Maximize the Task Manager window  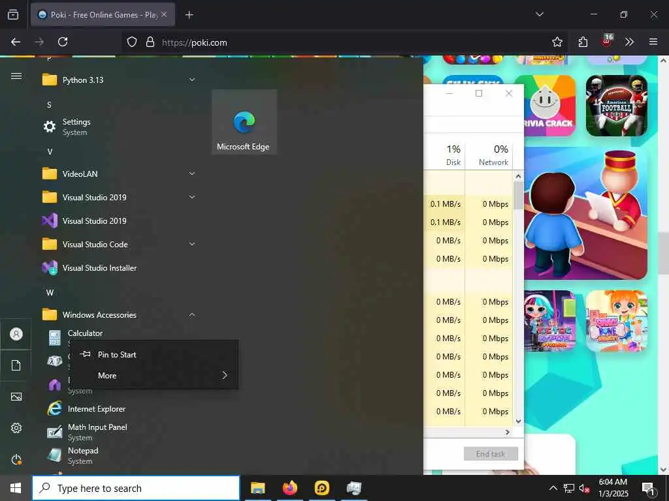[x=479, y=93]
